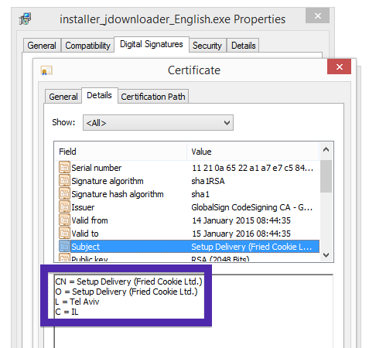The width and height of the screenshot is (369, 348).
Task: Switch to Certificate General tab
Action: pos(63,97)
